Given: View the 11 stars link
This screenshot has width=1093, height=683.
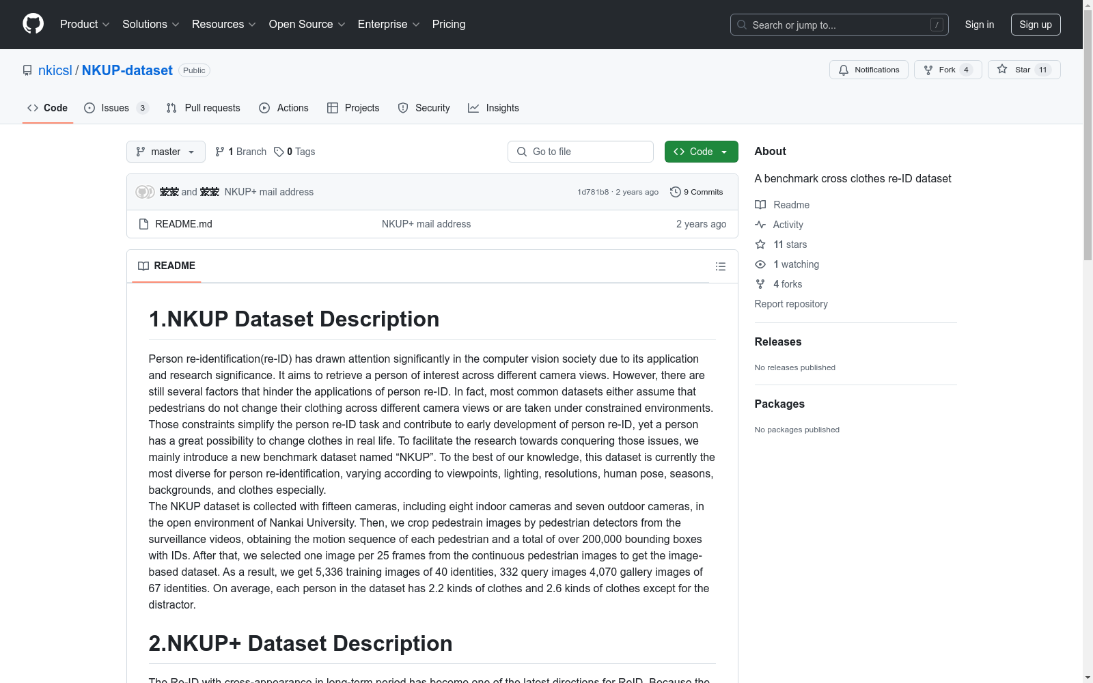Looking at the screenshot, I should click(x=790, y=245).
